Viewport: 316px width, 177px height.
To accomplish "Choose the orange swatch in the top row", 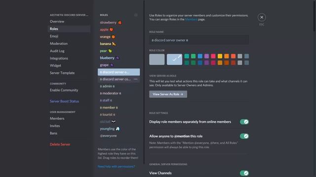I will coord(227,56).
